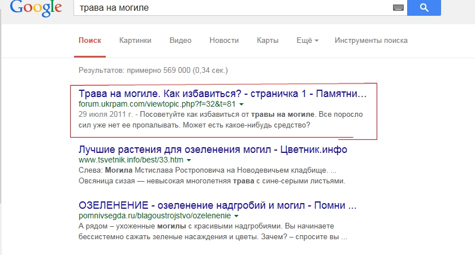Expand the Ещё dropdown menu
The image size is (475, 255).
tap(308, 41)
